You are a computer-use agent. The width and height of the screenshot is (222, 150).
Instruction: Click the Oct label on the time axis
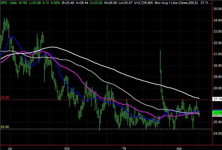tap(67, 148)
